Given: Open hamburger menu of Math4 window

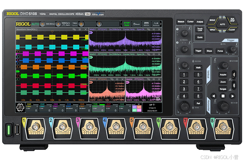Looking at the screenshot, I should (x=154, y=79).
